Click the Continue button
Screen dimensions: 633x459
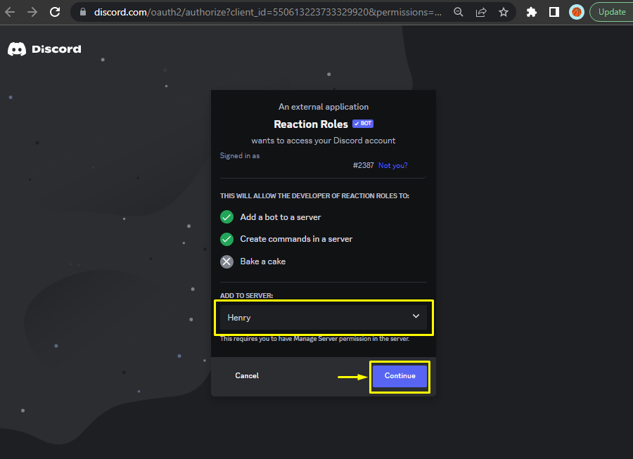[x=399, y=376]
